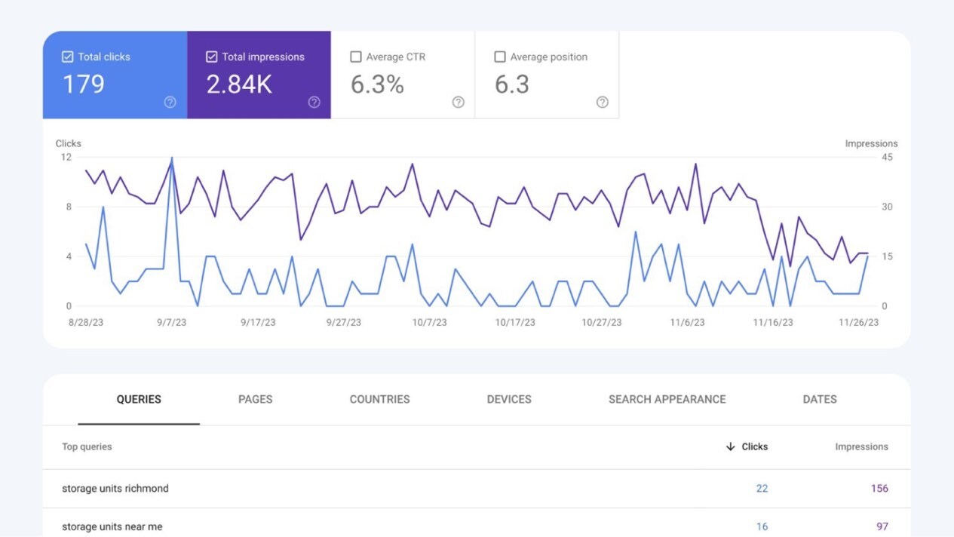
Task: Open the Total clicks help tooltip icon
Action: (170, 102)
